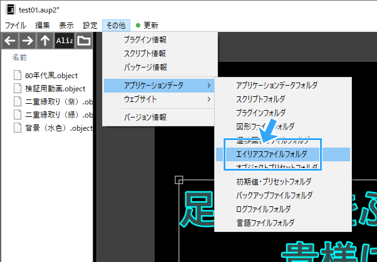Click the object handle square in preview
The width and height of the screenshot is (377, 262).
[179, 180]
